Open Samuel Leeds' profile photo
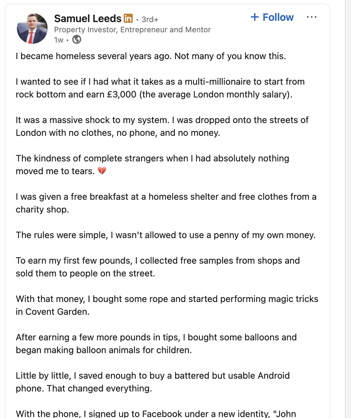Viewport: 351px width, 418px height. (32, 29)
